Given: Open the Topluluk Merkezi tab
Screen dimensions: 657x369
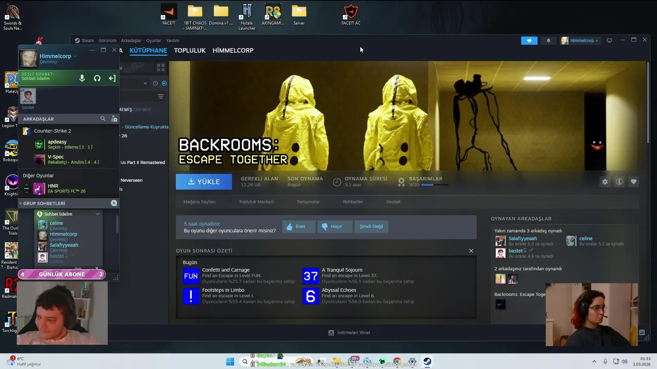Looking at the screenshot, I should 256,201.
